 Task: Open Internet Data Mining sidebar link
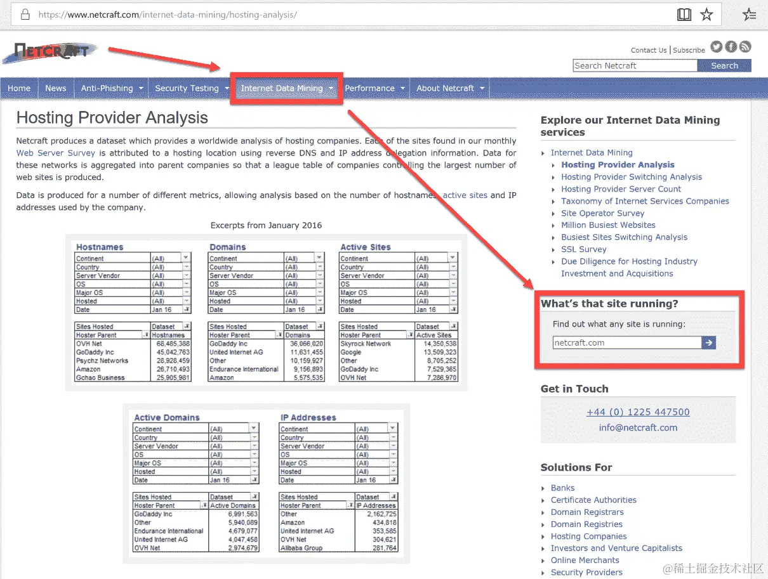(592, 152)
